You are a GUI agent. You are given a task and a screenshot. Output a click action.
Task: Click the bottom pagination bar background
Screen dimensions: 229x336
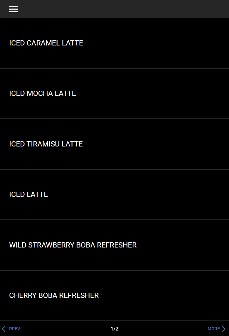[x=67, y=329]
